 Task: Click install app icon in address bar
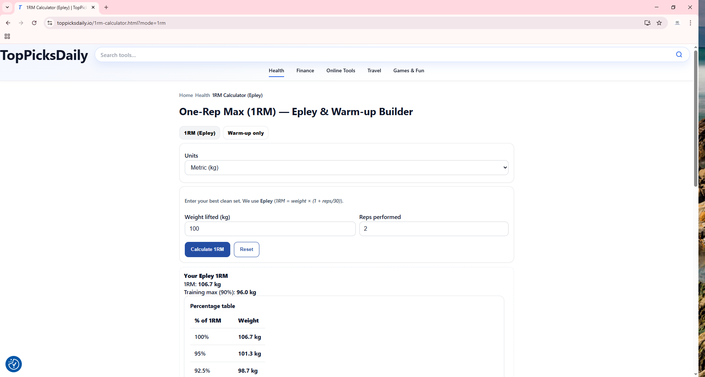647,23
